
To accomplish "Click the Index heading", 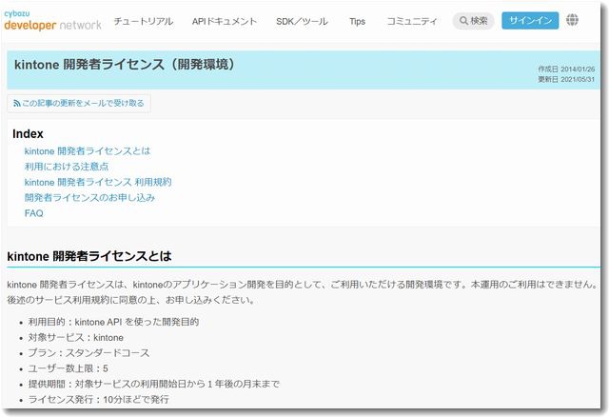I will pyautogui.click(x=28, y=133).
